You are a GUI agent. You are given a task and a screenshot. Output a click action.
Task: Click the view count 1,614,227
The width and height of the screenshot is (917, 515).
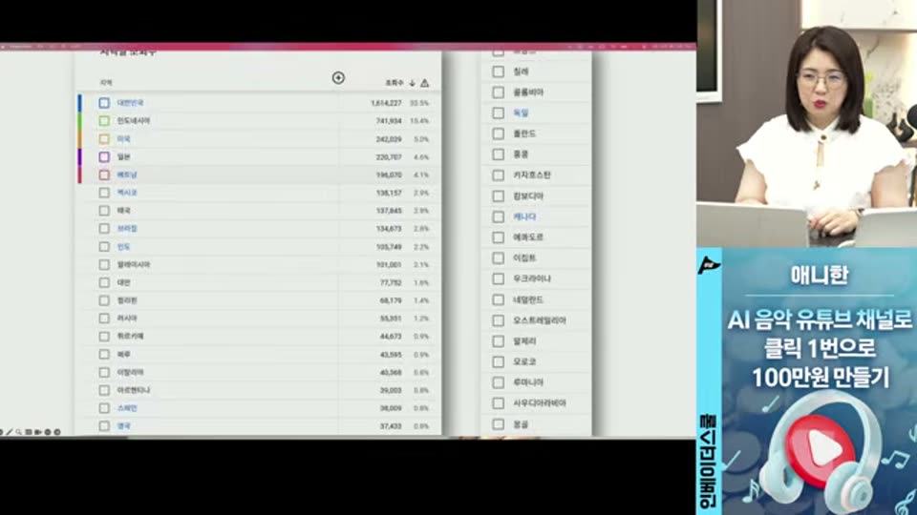pos(386,103)
